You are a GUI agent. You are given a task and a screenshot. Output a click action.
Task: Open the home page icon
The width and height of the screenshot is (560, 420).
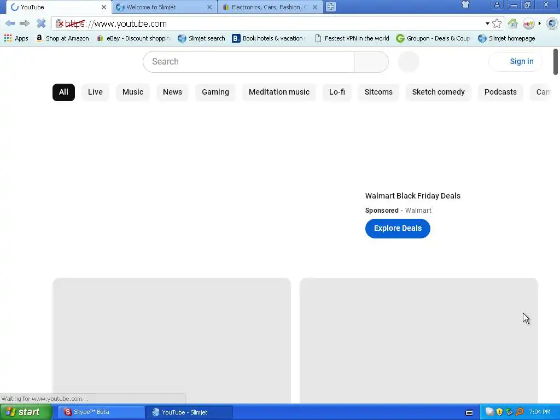[513, 24]
